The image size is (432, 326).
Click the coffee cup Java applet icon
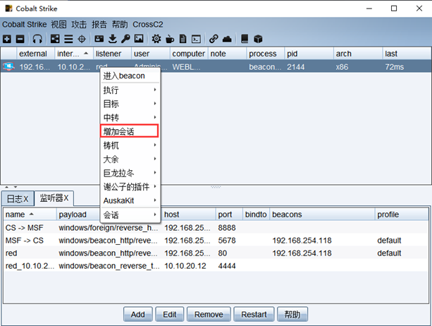click(170, 39)
